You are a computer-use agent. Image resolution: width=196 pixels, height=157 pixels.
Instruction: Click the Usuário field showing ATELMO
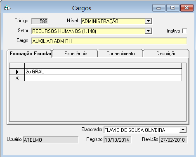click(50, 140)
